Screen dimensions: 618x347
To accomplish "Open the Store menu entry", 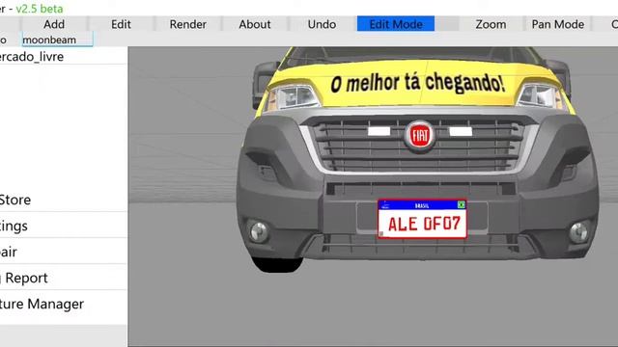I will (63, 200).
